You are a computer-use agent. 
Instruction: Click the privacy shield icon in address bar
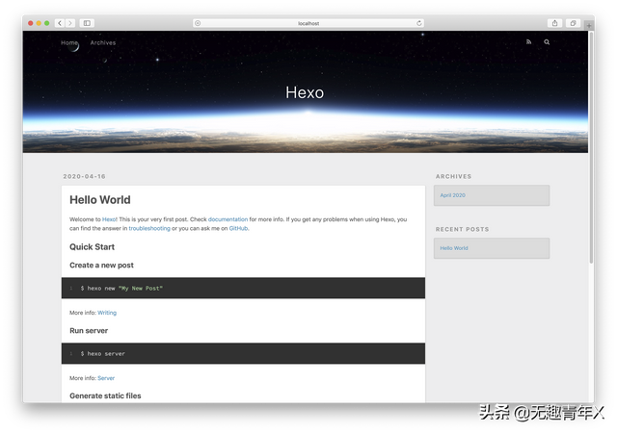[x=198, y=23]
